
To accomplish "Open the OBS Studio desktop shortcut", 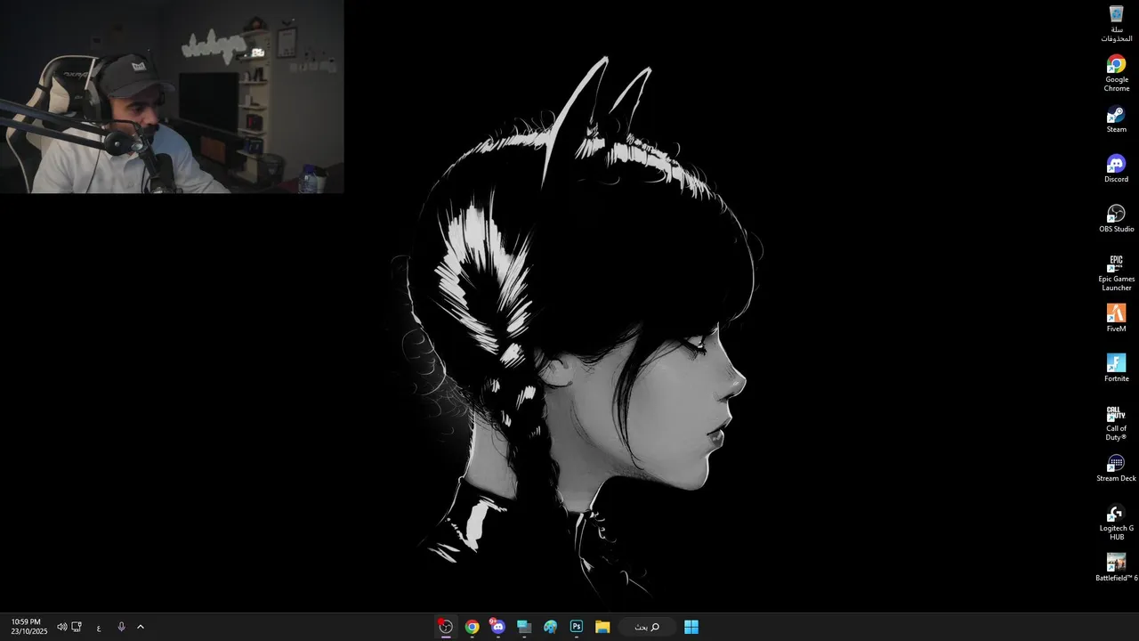I will (x=1116, y=219).
